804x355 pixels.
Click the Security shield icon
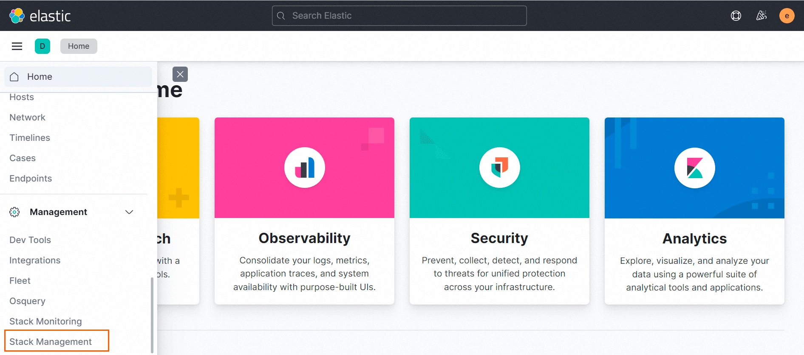point(499,168)
